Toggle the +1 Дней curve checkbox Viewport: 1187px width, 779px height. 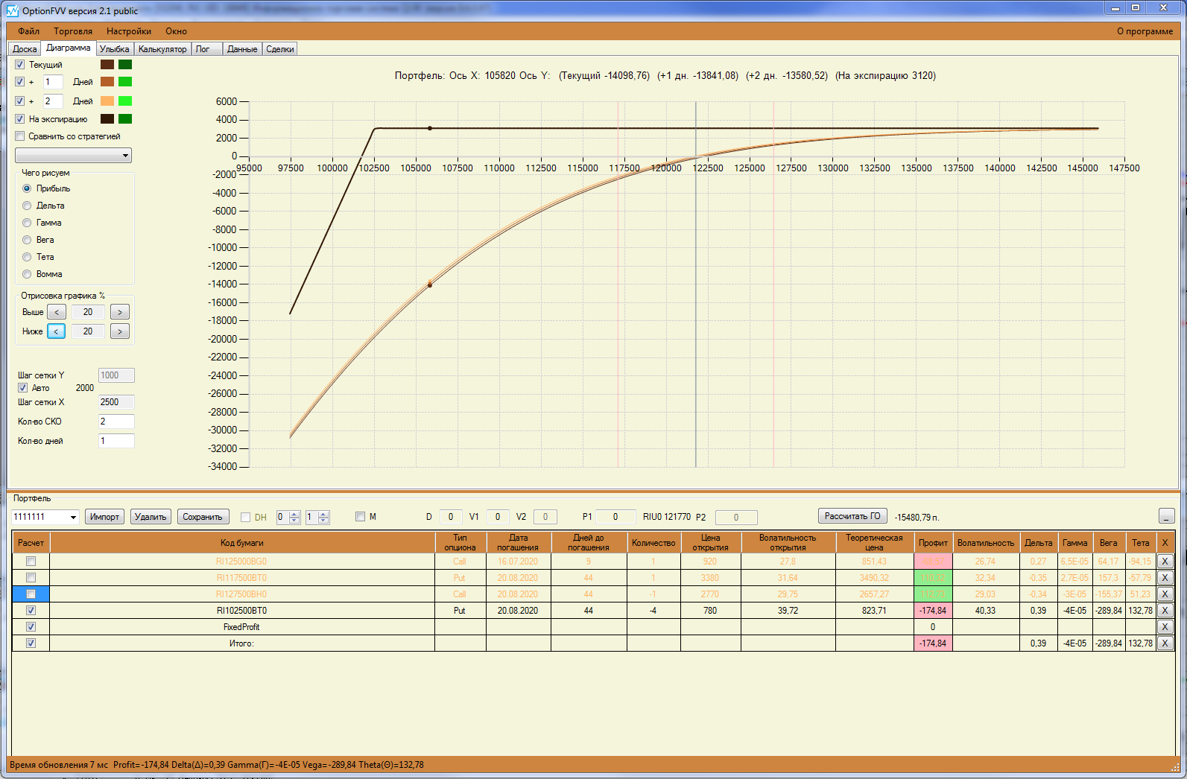[20, 82]
